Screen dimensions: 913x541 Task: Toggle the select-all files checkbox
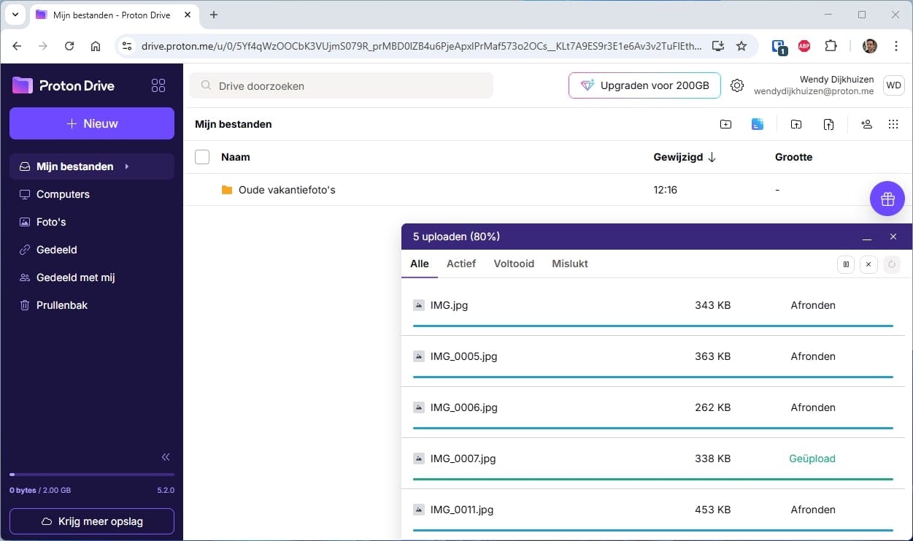pyautogui.click(x=201, y=156)
